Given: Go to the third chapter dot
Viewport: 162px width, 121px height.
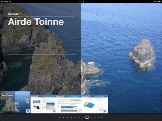Looking at the screenshot, I should (x=67, y=117).
